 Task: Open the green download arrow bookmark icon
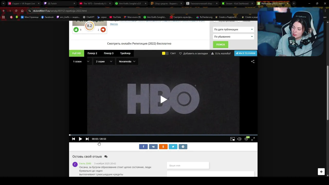tap(17, 17)
